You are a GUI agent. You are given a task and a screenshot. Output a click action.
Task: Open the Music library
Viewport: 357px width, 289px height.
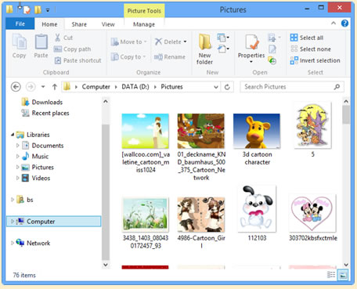click(x=35, y=157)
